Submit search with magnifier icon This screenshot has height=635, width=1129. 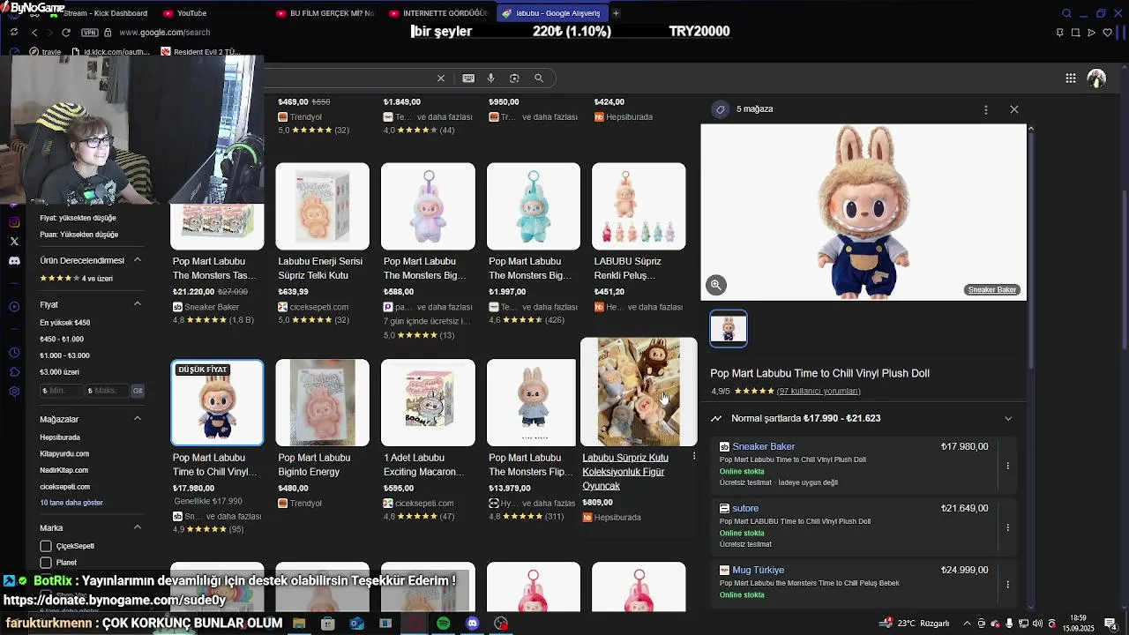(x=539, y=78)
